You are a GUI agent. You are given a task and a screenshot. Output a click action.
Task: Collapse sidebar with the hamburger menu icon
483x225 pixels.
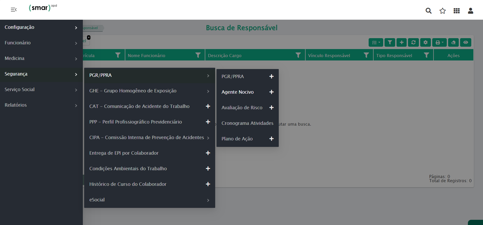click(x=14, y=10)
